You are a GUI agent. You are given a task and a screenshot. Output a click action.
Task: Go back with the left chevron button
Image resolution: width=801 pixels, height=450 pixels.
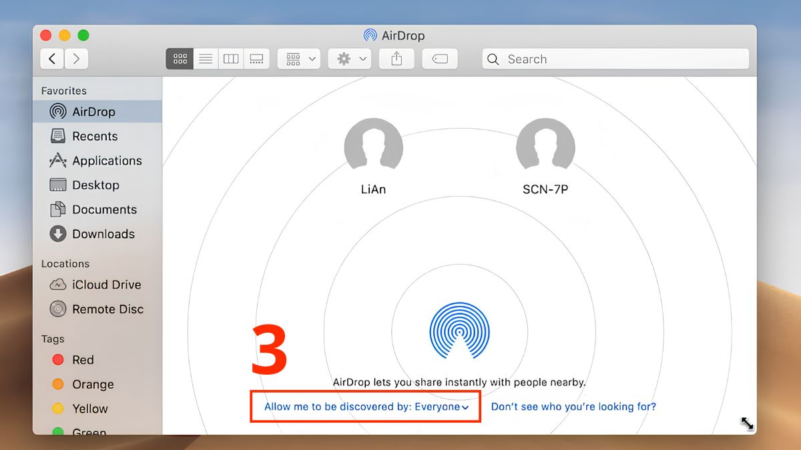pyautogui.click(x=52, y=59)
